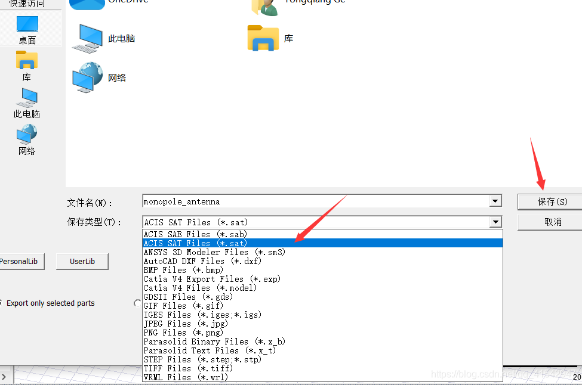The image size is (582, 385).
Task: Click the 保存(S) button
Action: [550, 201]
